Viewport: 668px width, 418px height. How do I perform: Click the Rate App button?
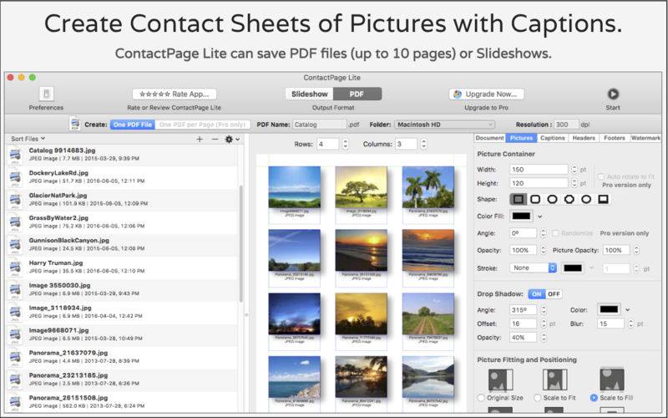pyautogui.click(x=175, y=94)
